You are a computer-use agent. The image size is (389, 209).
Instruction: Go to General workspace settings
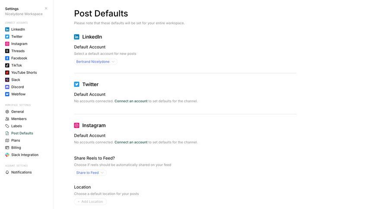[x=17, y=111]
